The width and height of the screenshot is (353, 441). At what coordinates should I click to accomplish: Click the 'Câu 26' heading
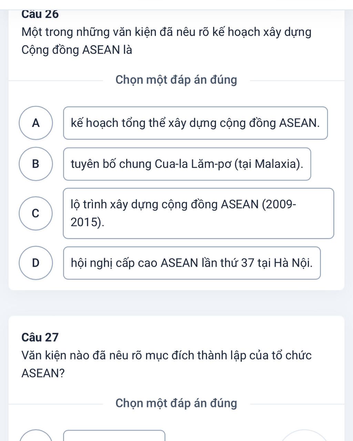[x=40, y=14]
